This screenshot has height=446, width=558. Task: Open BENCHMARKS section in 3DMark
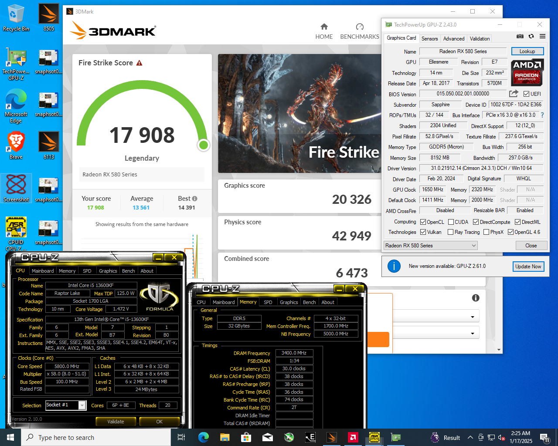pos(360,31)
